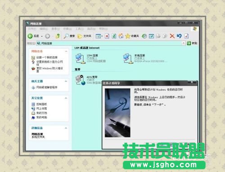This screenshot has width=225, height=172.
Task: Click the green History clock icon
Action: (144, 36)
